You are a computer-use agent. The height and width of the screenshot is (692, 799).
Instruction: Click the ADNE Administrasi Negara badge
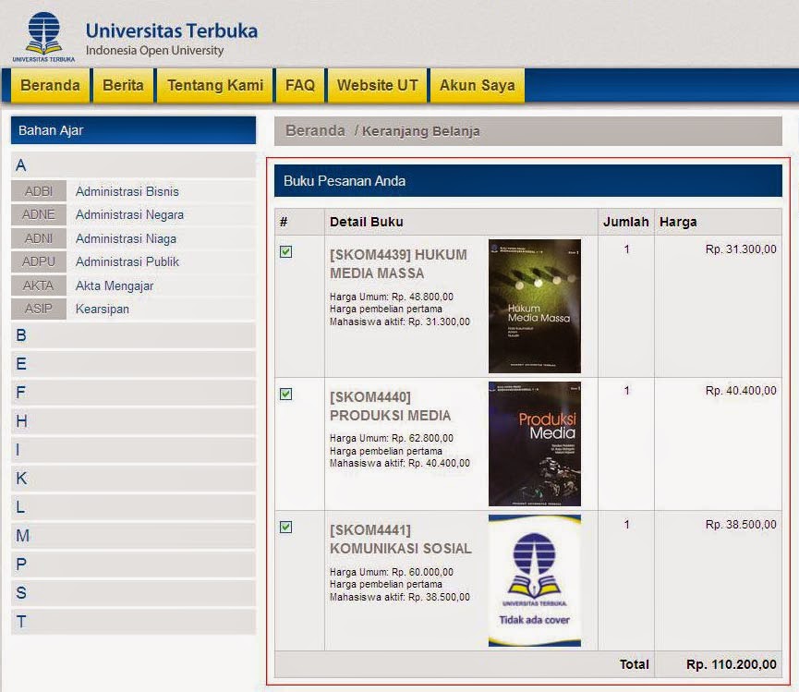38,214
